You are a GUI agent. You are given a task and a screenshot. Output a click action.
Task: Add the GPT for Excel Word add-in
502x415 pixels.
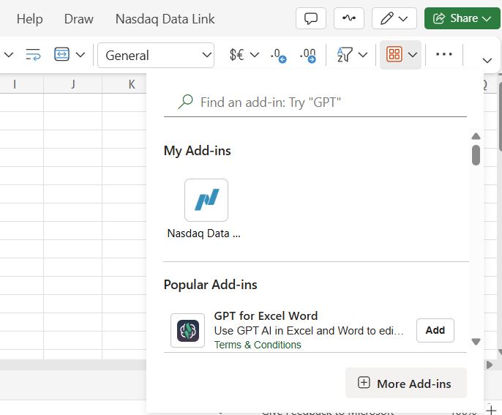pyautogui.click(x=435, y=330)
